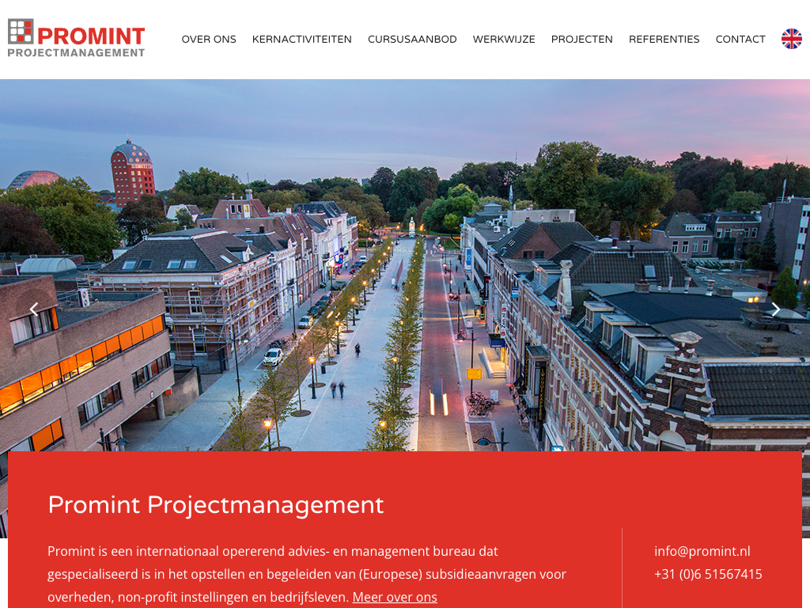Click the Promint Projectmanagement logo
Screen dimensions: 810x608
[x=77, y=38]
